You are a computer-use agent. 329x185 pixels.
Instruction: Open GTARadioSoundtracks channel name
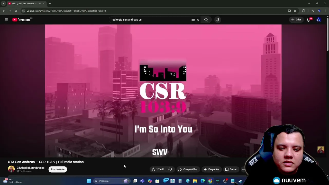(31, 168)
